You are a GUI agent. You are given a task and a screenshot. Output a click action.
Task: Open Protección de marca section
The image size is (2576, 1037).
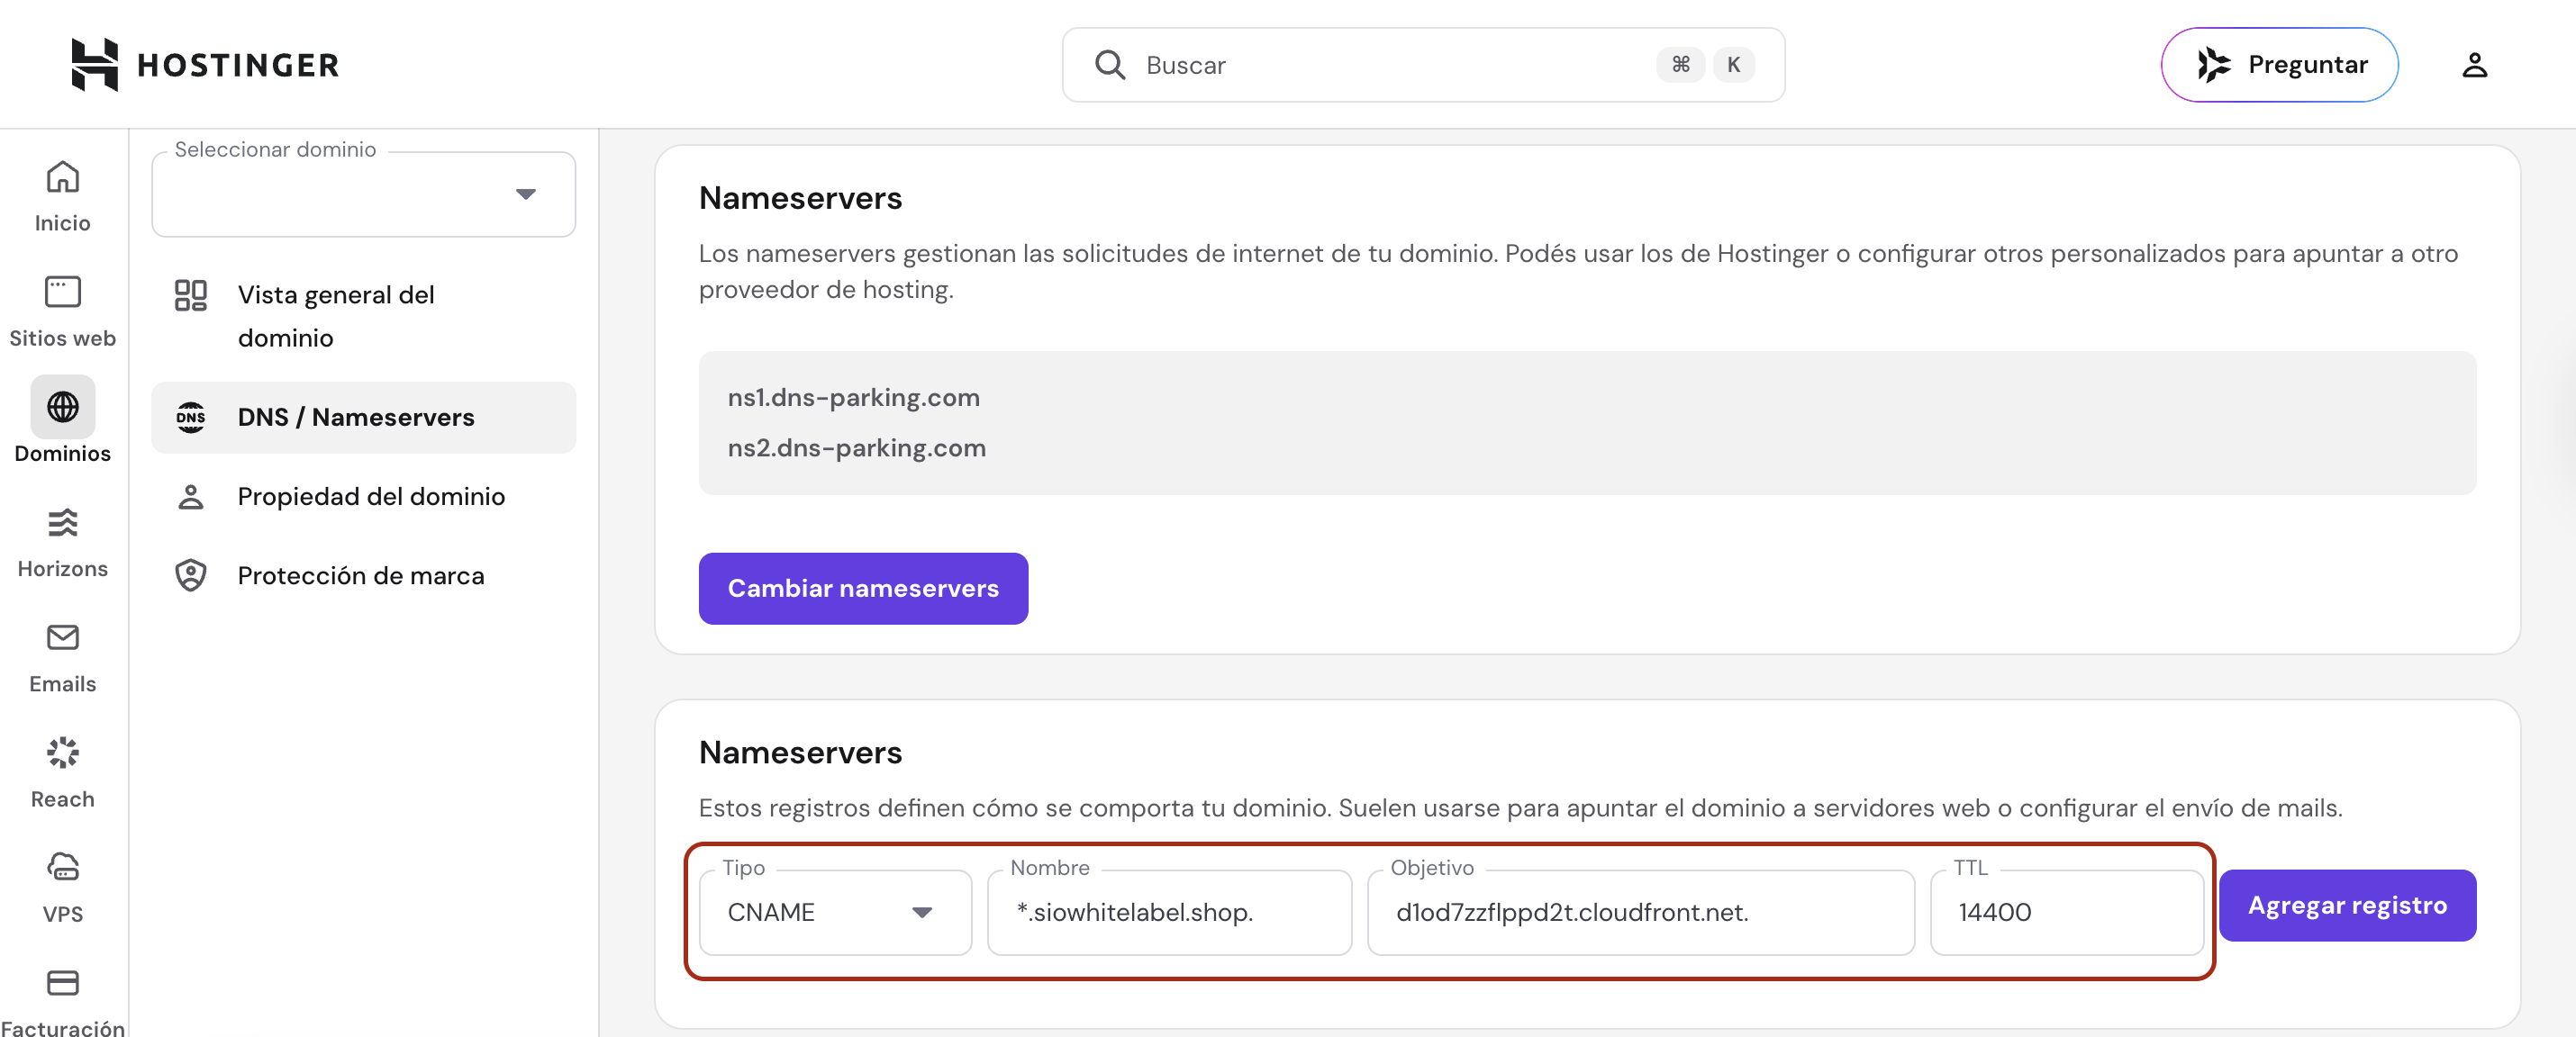[x=363, y=575]
